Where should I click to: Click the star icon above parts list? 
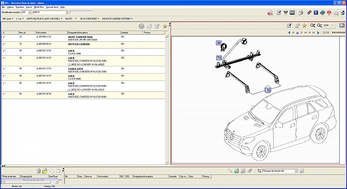tap(165, 26)
